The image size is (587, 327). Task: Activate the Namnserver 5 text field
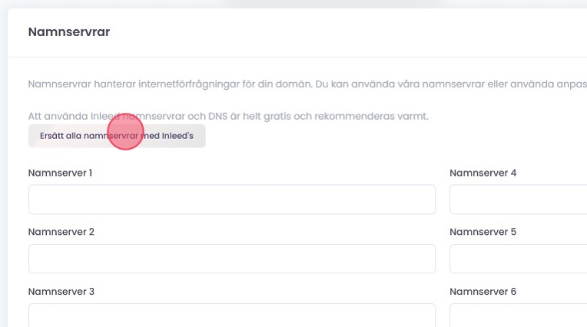tap(517, 259)
